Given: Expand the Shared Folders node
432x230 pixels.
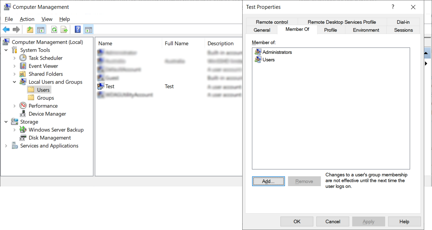Looking at the screenshot, I should (x=14, y=74).
